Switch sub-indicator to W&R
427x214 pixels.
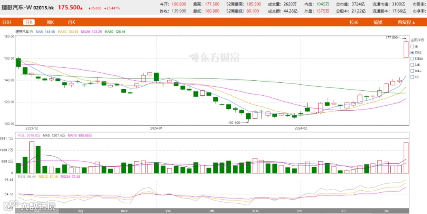(168, 211)
